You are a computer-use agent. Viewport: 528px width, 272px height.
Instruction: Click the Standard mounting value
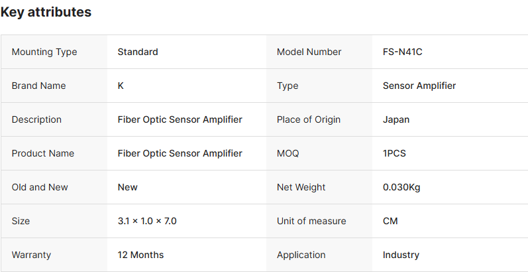coord(138,52)
